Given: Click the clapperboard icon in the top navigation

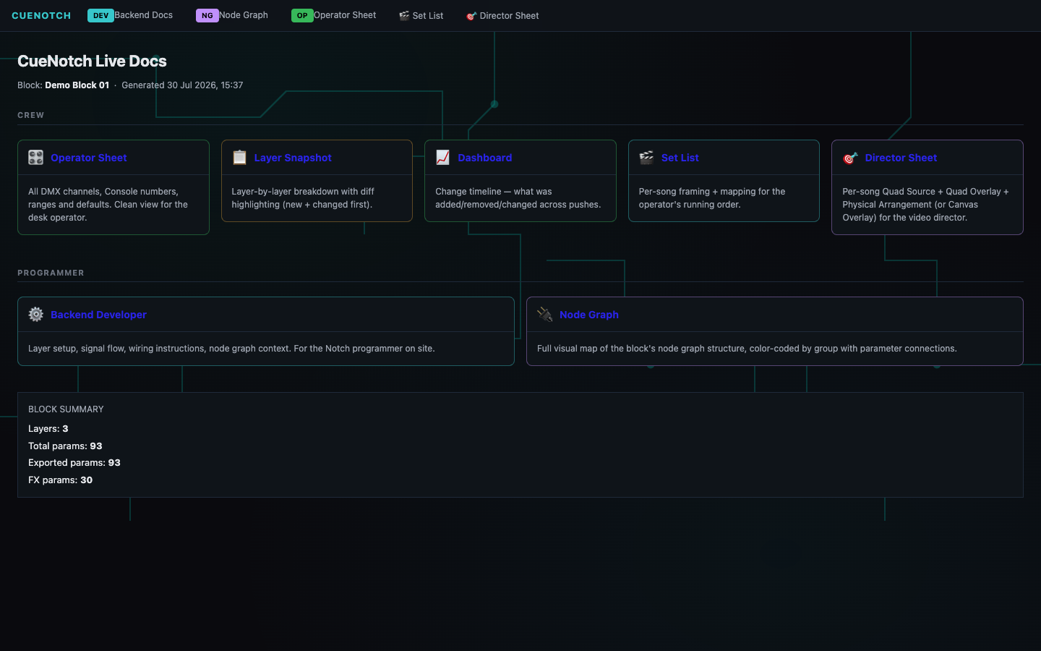Looking at the screenshot, I should pos(404,16).
